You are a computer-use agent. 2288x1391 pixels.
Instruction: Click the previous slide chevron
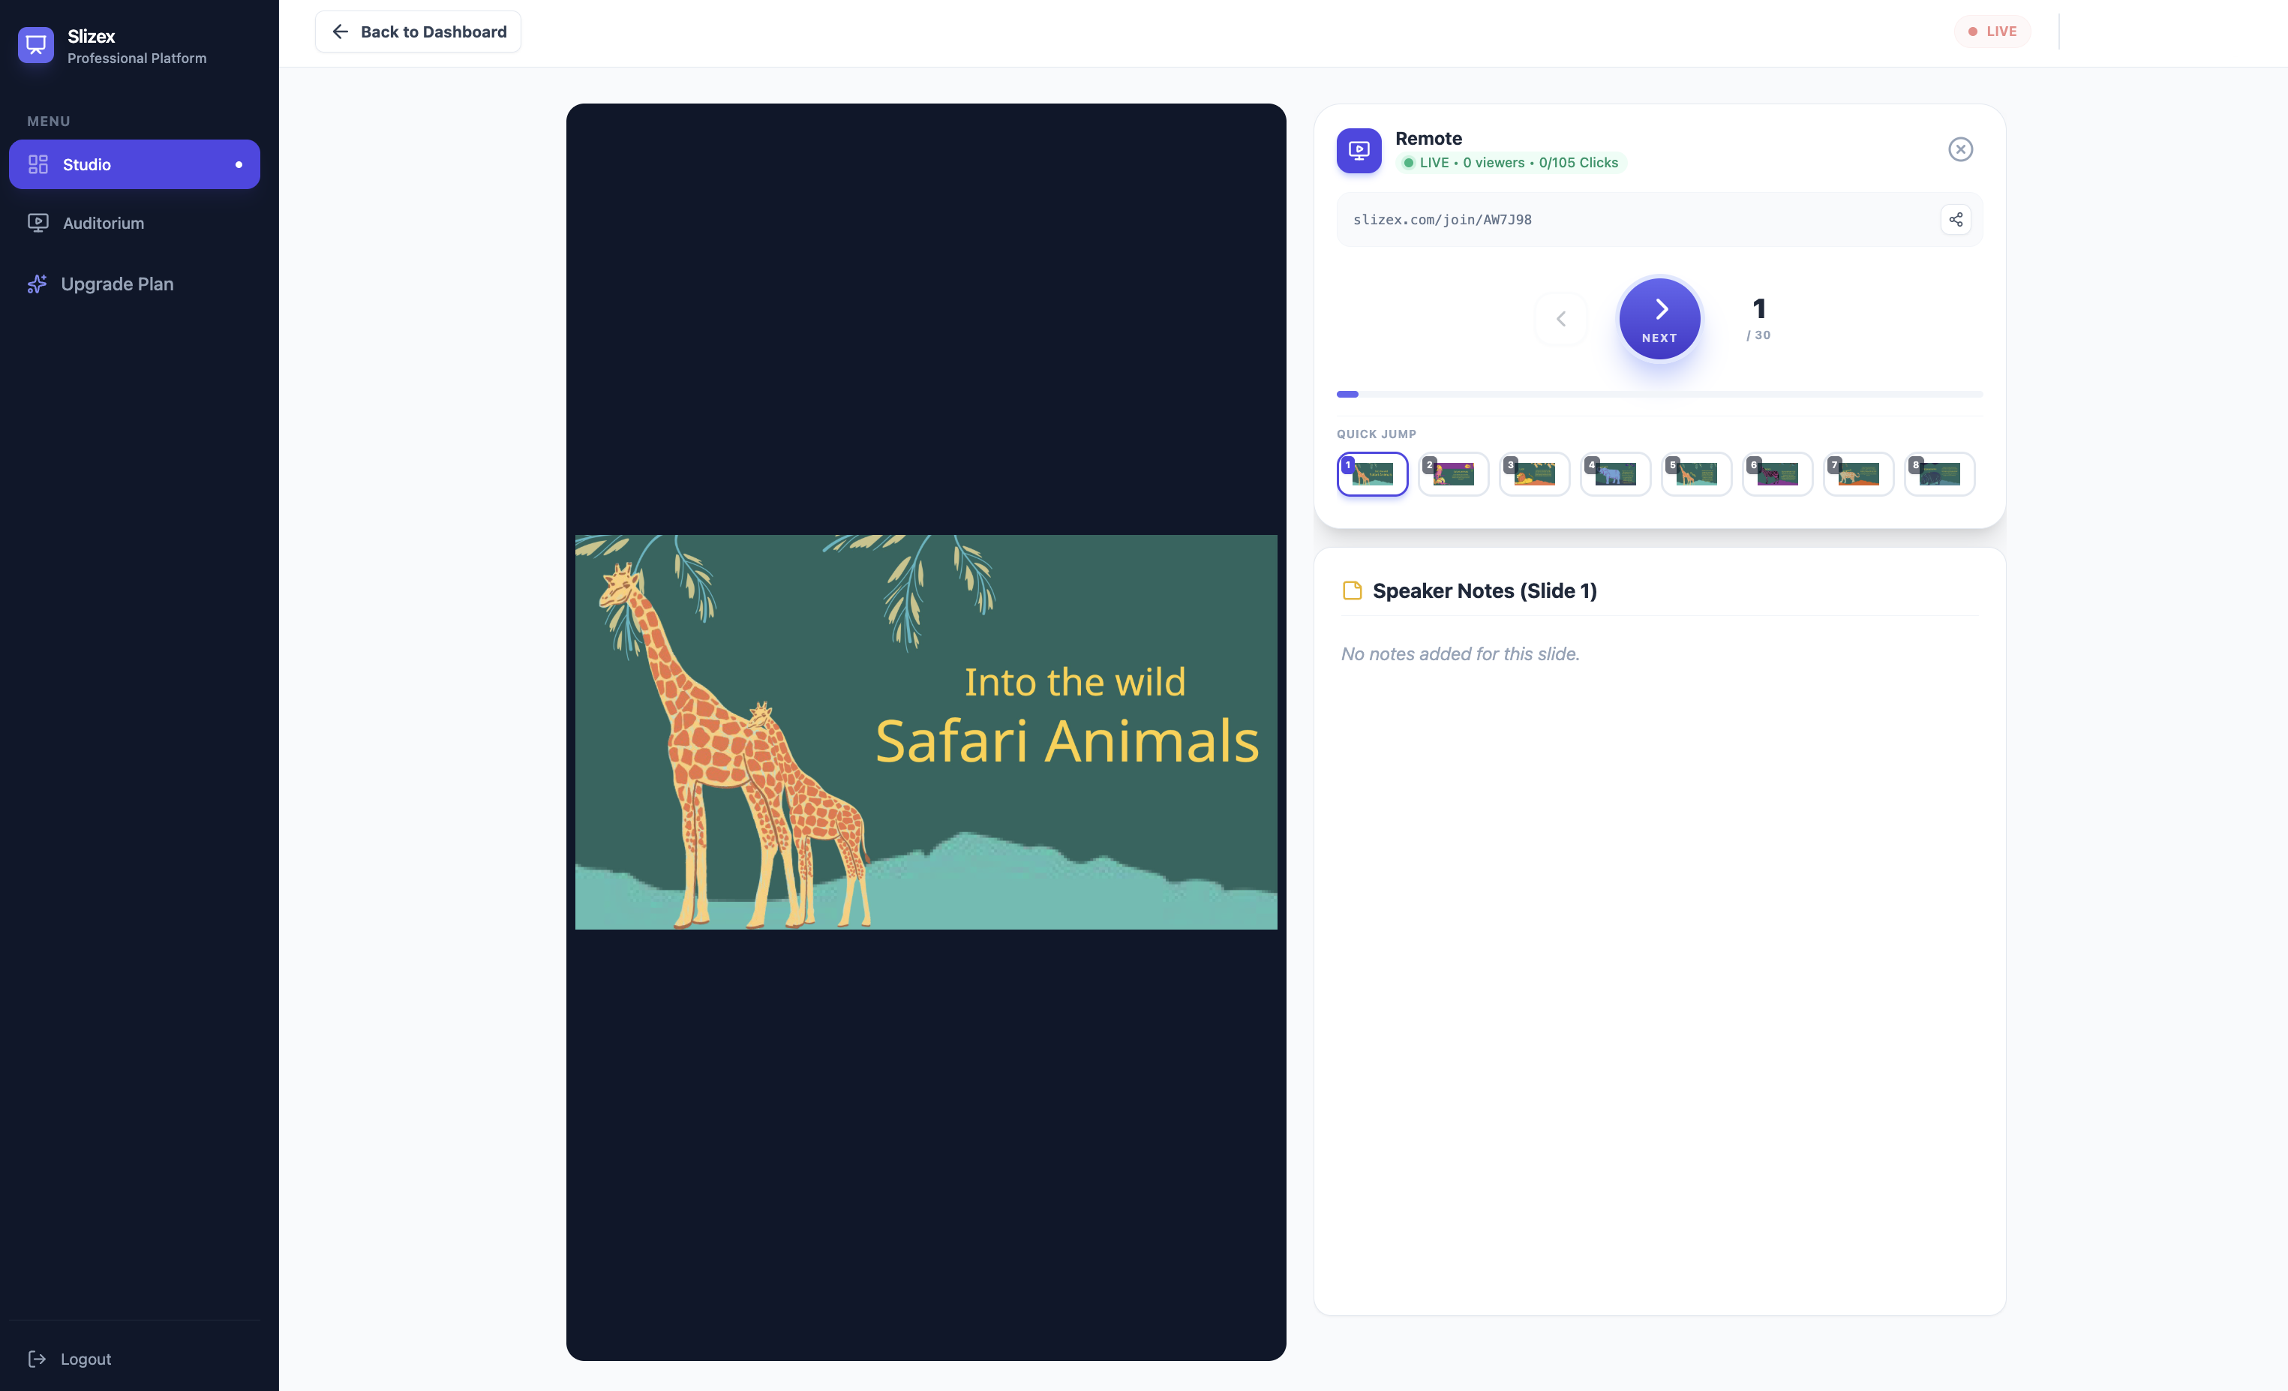point(1561,319)
